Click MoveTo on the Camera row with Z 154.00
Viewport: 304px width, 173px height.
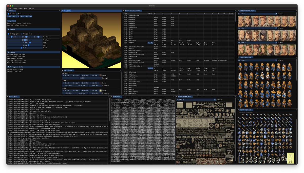click(x=150, y=43)
